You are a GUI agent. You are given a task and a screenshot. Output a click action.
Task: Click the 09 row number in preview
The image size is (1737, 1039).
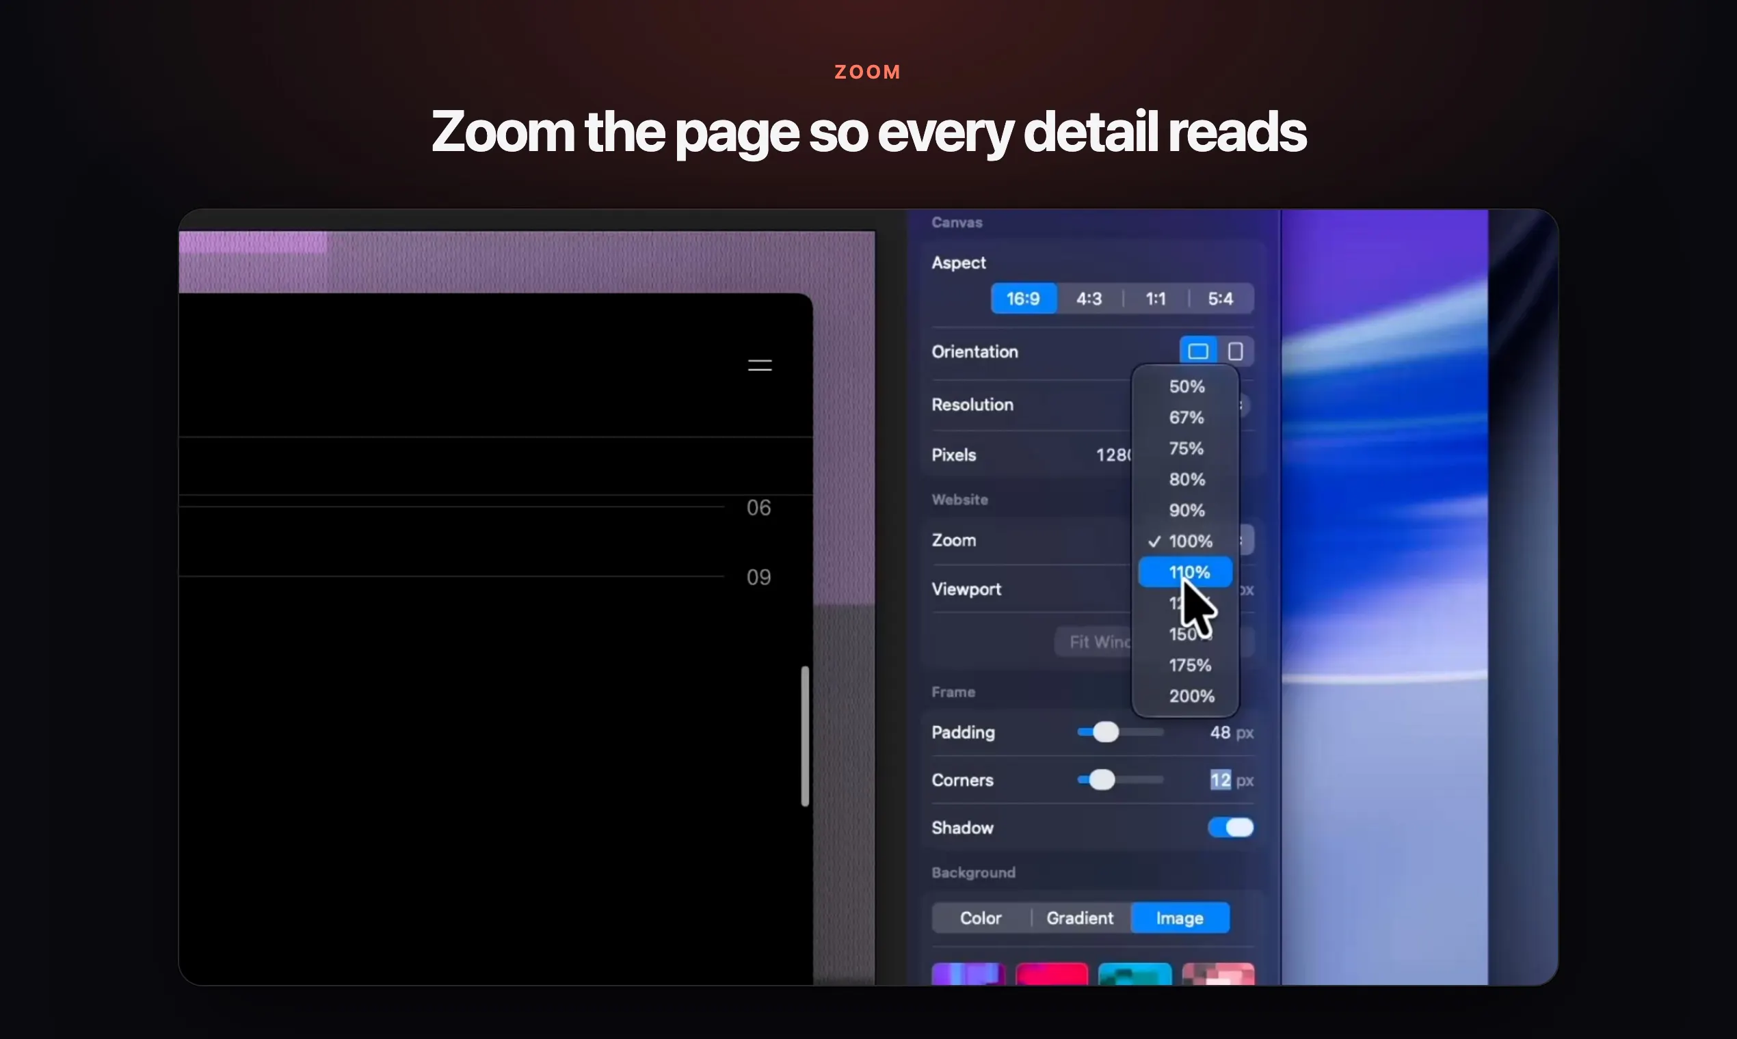tap(758, 577)
